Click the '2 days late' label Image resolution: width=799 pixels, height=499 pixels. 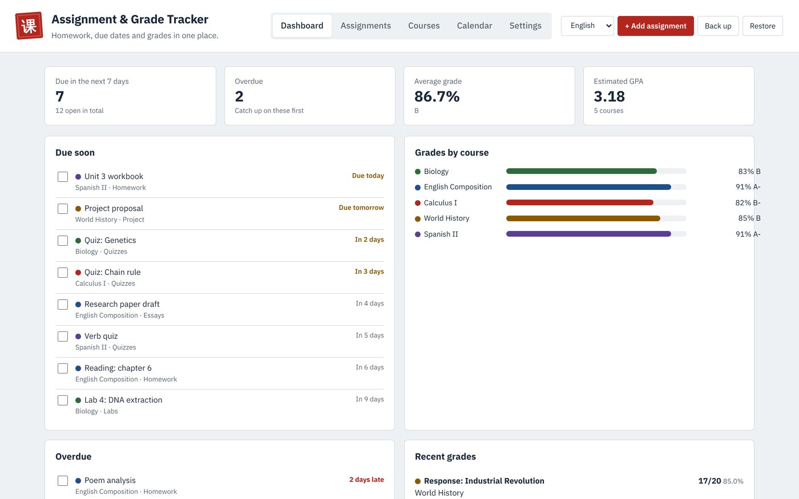tap(366, 480)
